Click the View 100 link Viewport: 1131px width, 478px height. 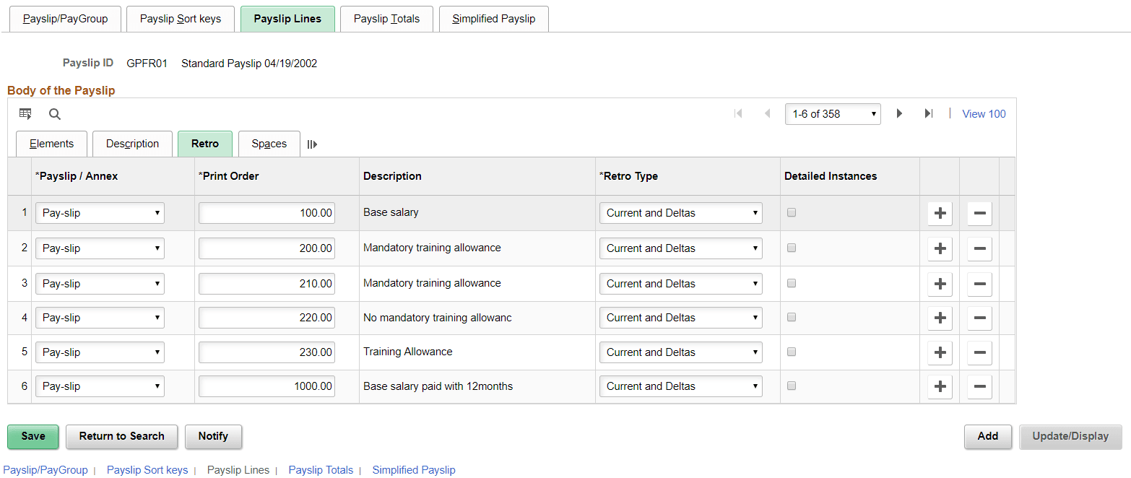tap(984, 114)
